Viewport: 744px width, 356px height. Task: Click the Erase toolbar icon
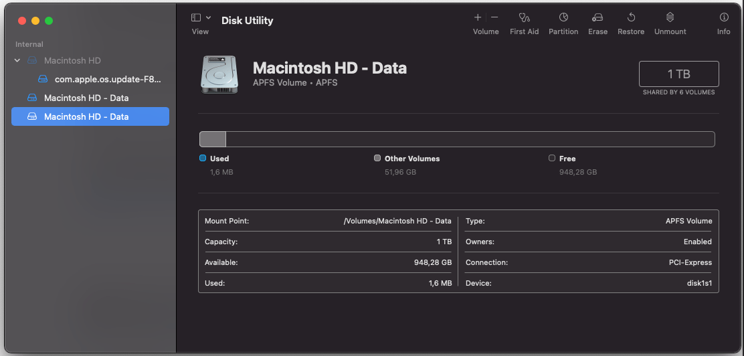[597, 17]
